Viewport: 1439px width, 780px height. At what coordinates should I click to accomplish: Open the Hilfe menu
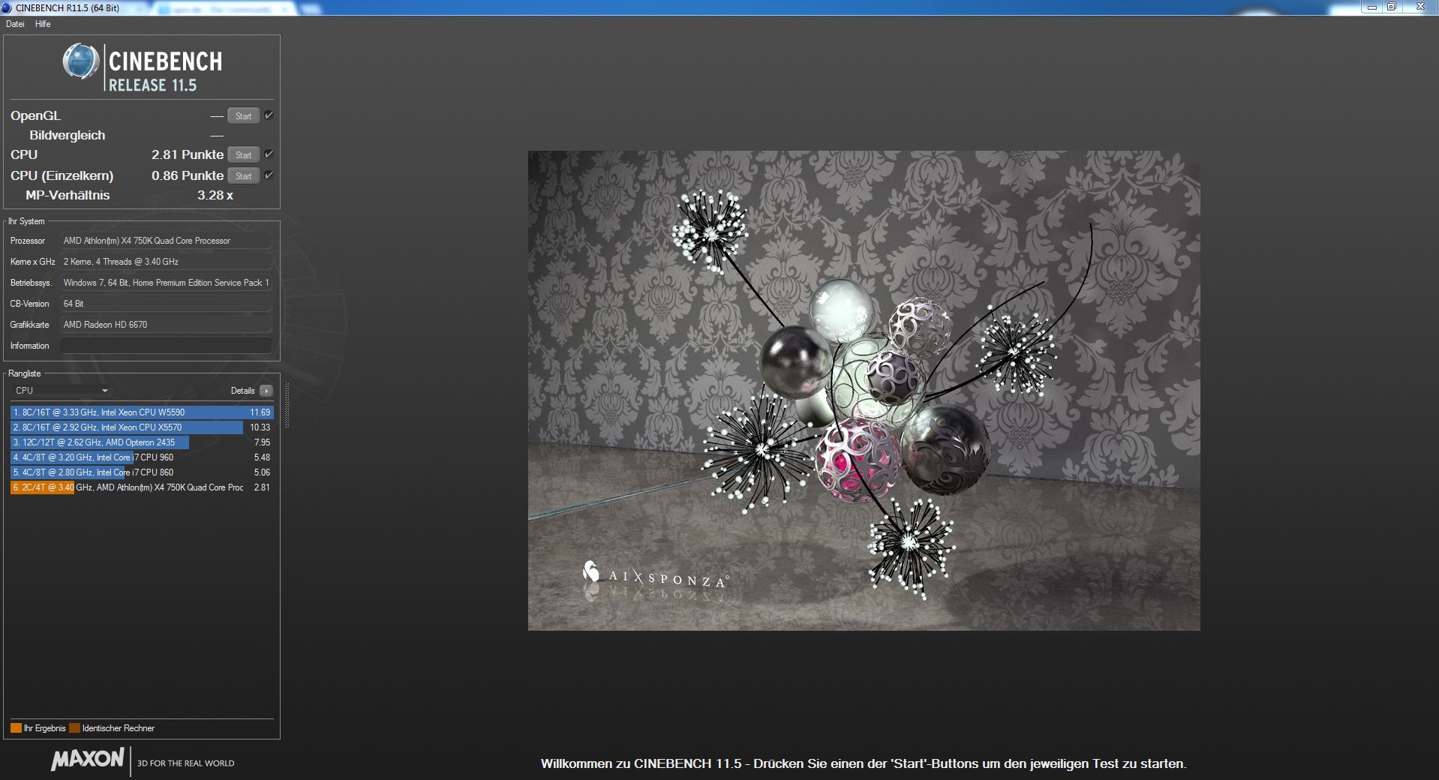[43, 24]
